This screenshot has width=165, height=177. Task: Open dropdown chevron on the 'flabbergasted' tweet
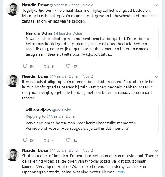[157, 77]
